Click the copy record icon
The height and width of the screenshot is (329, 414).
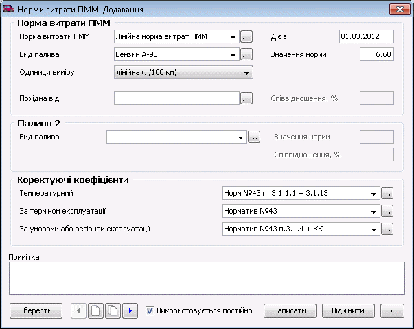[x=113, y=310]
